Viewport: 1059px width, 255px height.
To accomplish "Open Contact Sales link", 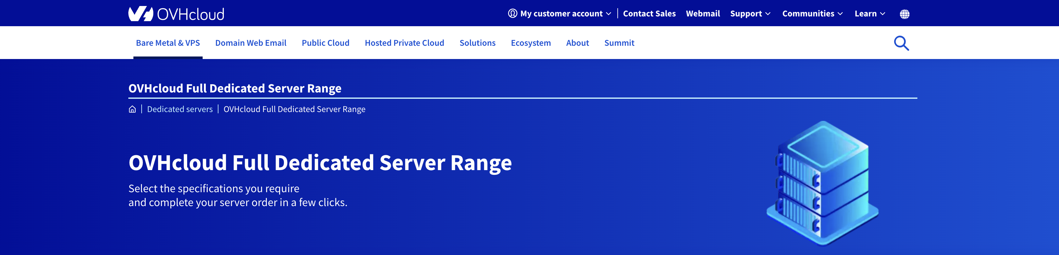I will (649, 14).
